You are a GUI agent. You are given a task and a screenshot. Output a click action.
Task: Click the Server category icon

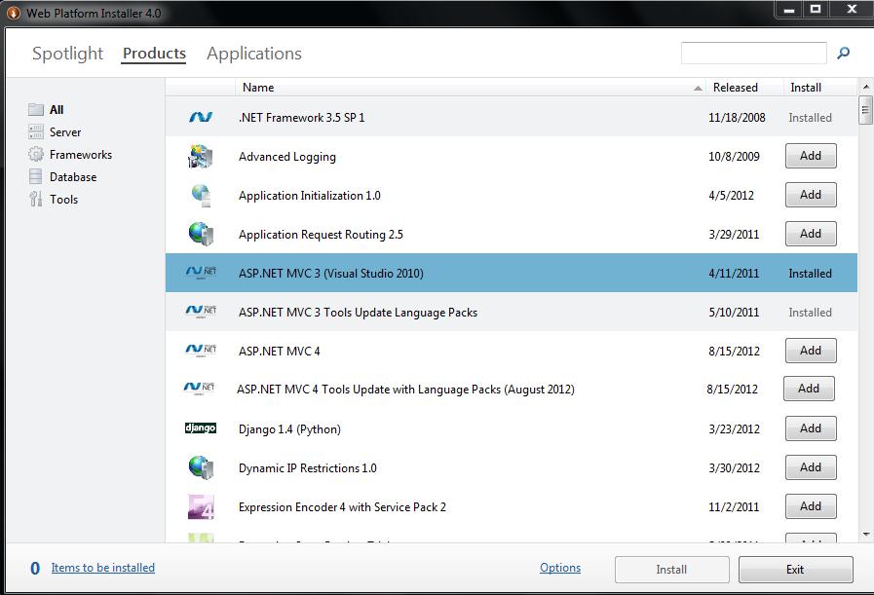36,132
